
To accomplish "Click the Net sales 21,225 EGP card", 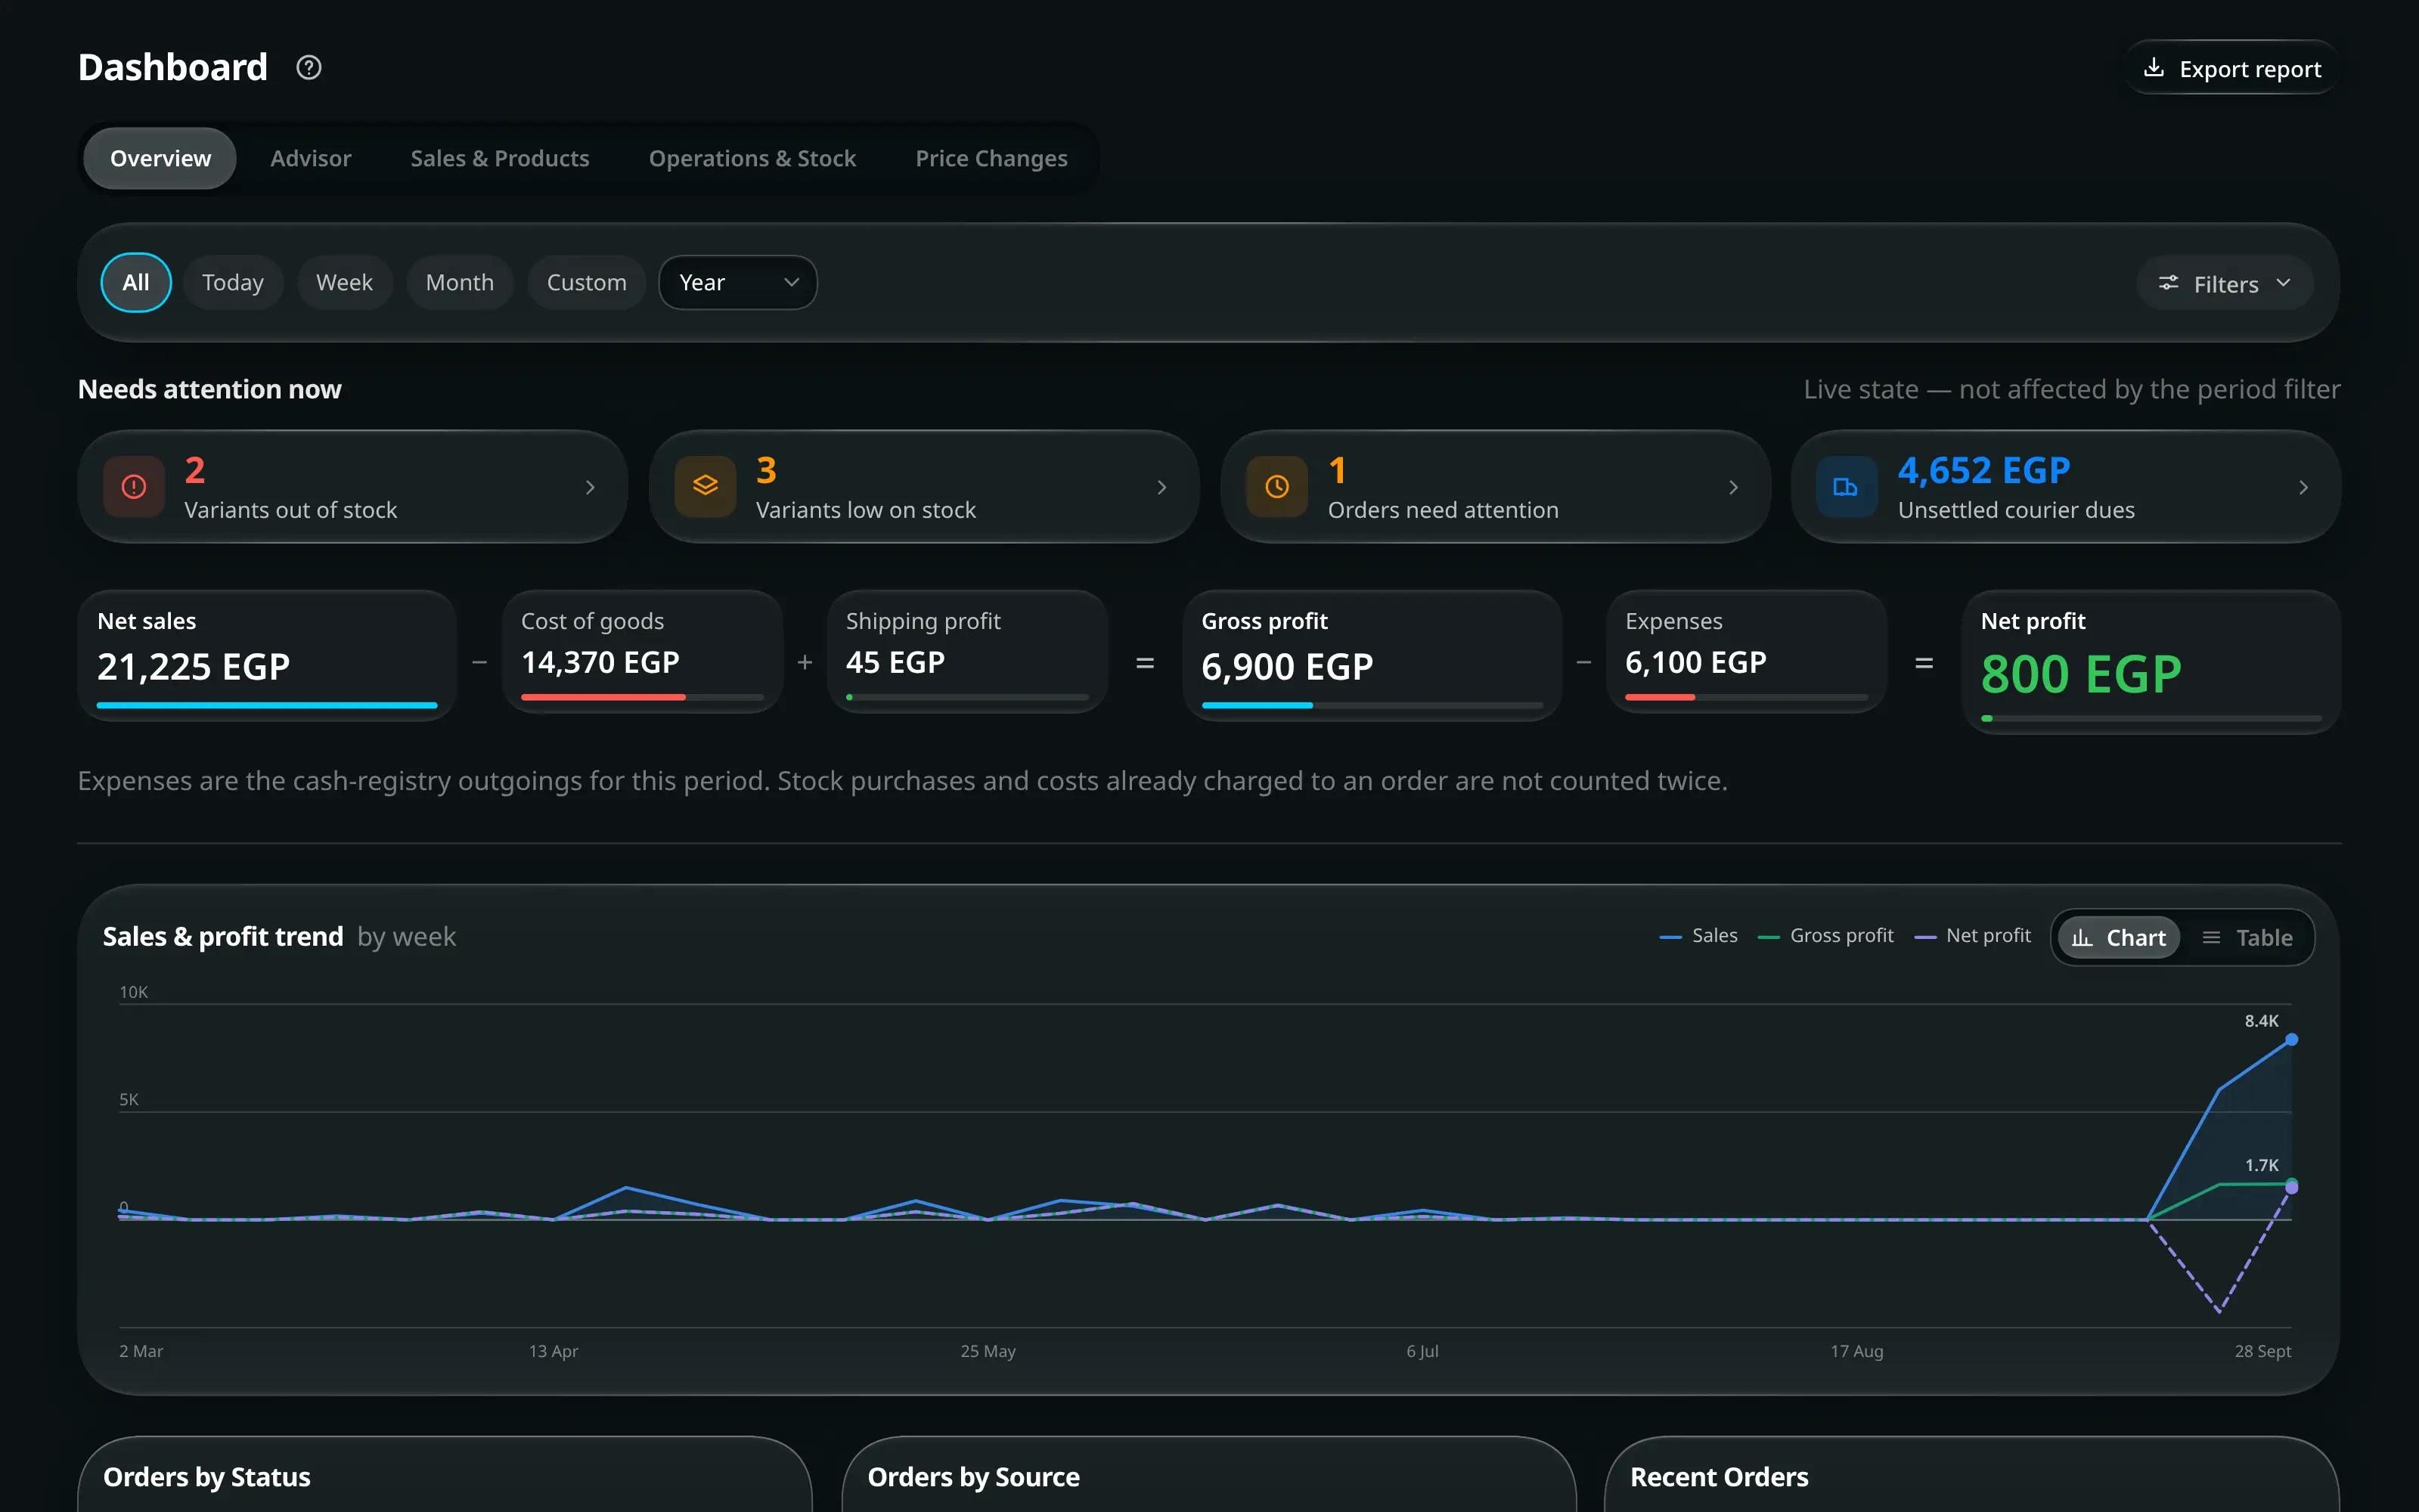I will point(267,656).
